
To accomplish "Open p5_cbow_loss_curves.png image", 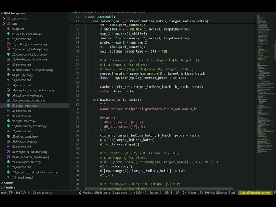I will click(28, 100).
